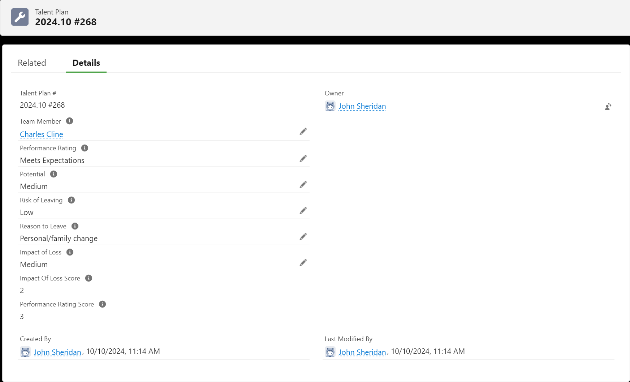Screen dimensions: 630x382
Task: Click edit pencil for Risk of Leaving
Action: [303, 211]
